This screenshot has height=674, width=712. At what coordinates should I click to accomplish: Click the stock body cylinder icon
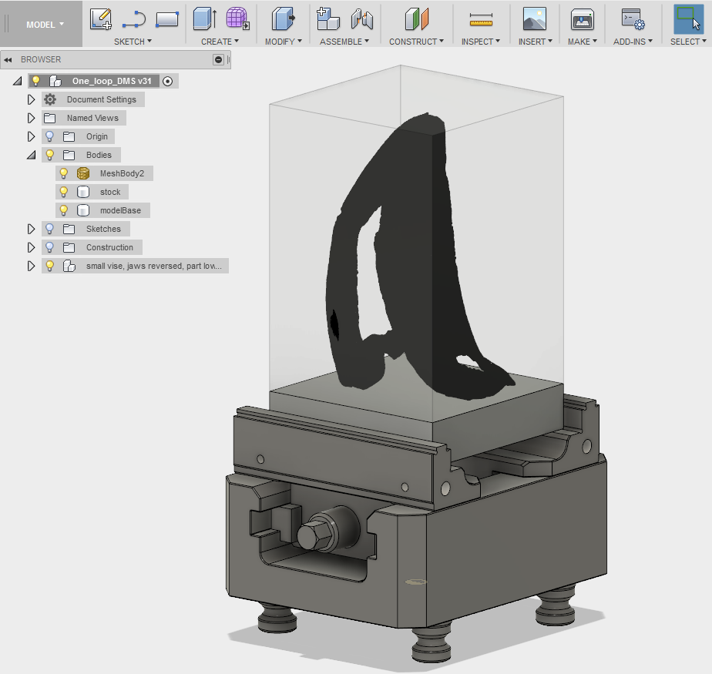pos(83,192)
